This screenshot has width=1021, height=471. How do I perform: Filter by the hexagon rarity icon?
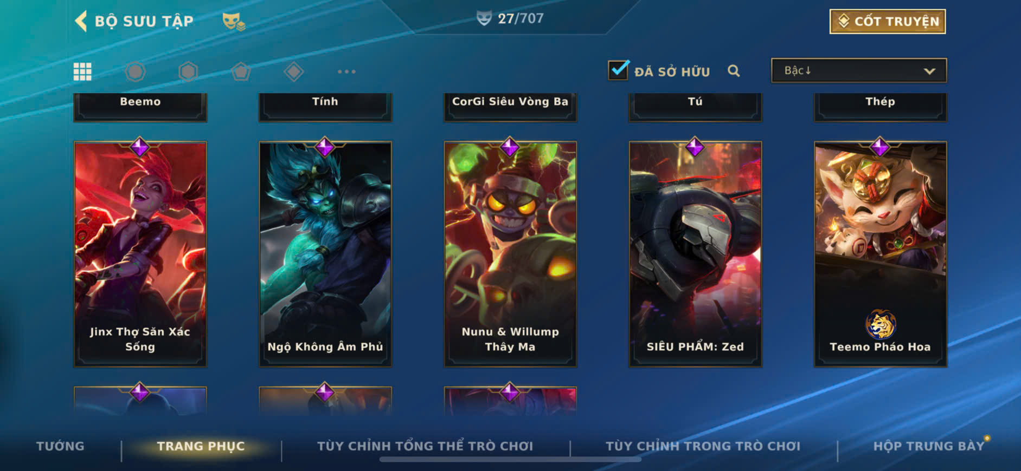[188, 71]
